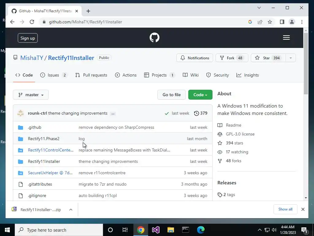Open the Insights tab
Image resolution: width=314 pixels, height=236 pixels.
[247, 75]
